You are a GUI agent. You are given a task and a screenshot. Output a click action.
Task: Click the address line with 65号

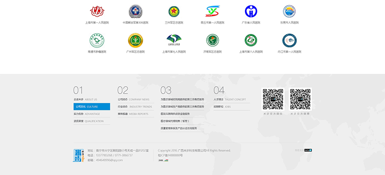(118, 150)
